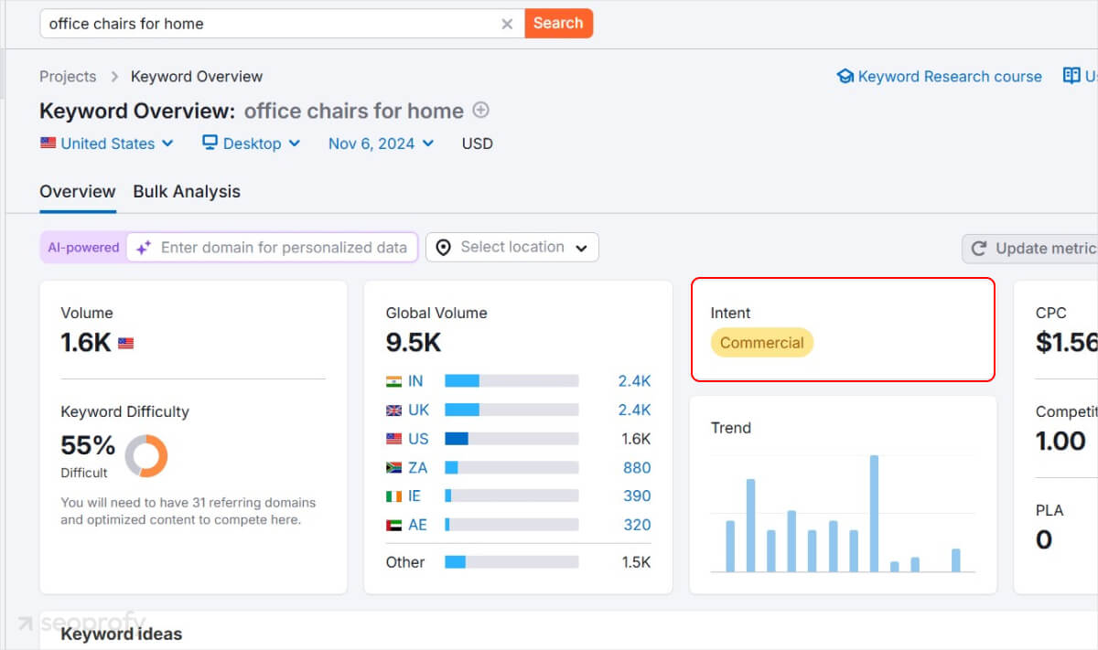The width and height of the screenshot is (1098, 650).
Task: Click the Update metrics button
Action: click(1030, 249)
